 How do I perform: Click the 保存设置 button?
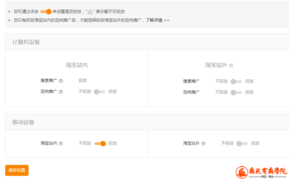[x=17, y=170]
